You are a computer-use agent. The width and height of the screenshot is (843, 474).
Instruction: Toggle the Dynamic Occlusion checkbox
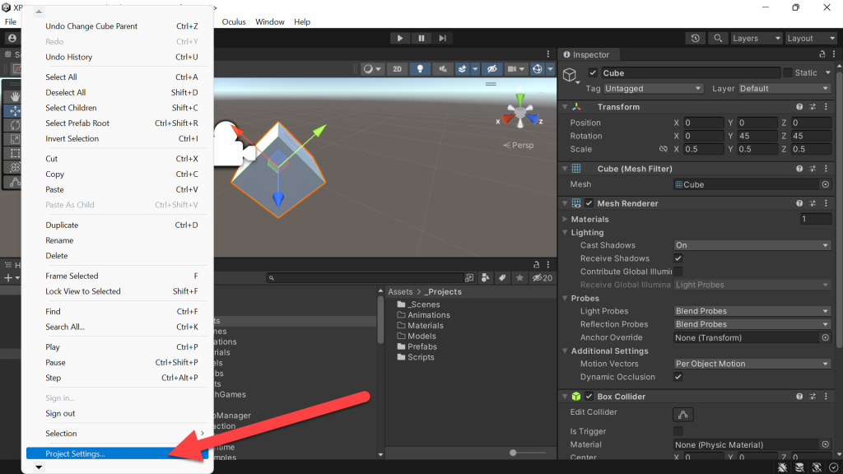[x=678, y=377]
